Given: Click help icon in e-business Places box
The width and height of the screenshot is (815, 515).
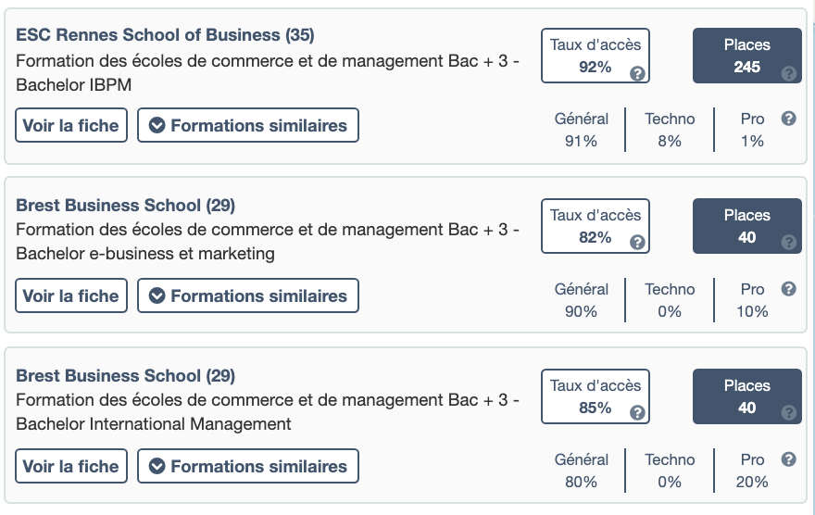Looking at the screenshot, I should click(x=789, y=243).
